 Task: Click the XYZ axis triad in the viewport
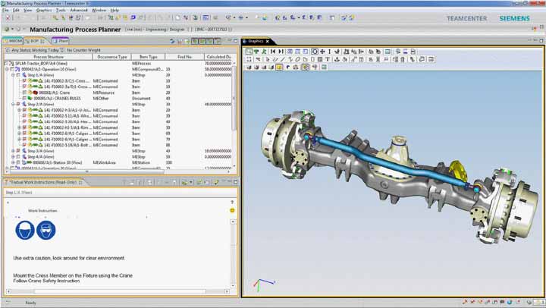coord(260,286)
